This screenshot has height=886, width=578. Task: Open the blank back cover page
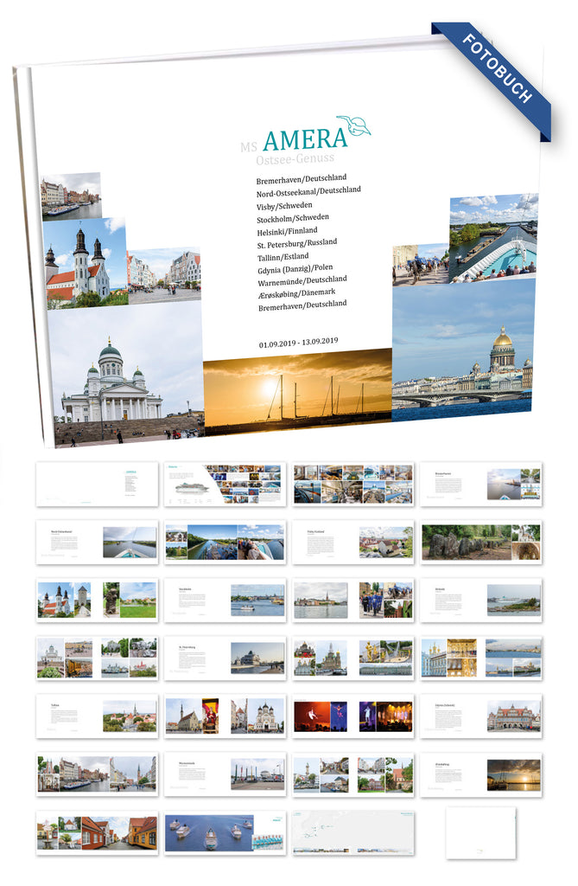[481, 833]
